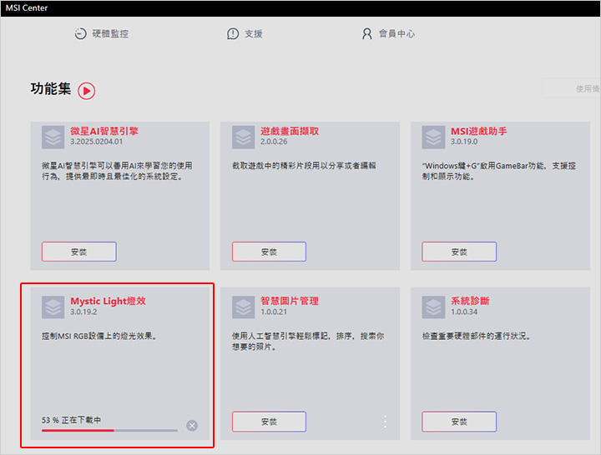The image size is (601, 455).
Task: Open the 智慧圖片管理 three-dot options menu
Action: [385, 422]
